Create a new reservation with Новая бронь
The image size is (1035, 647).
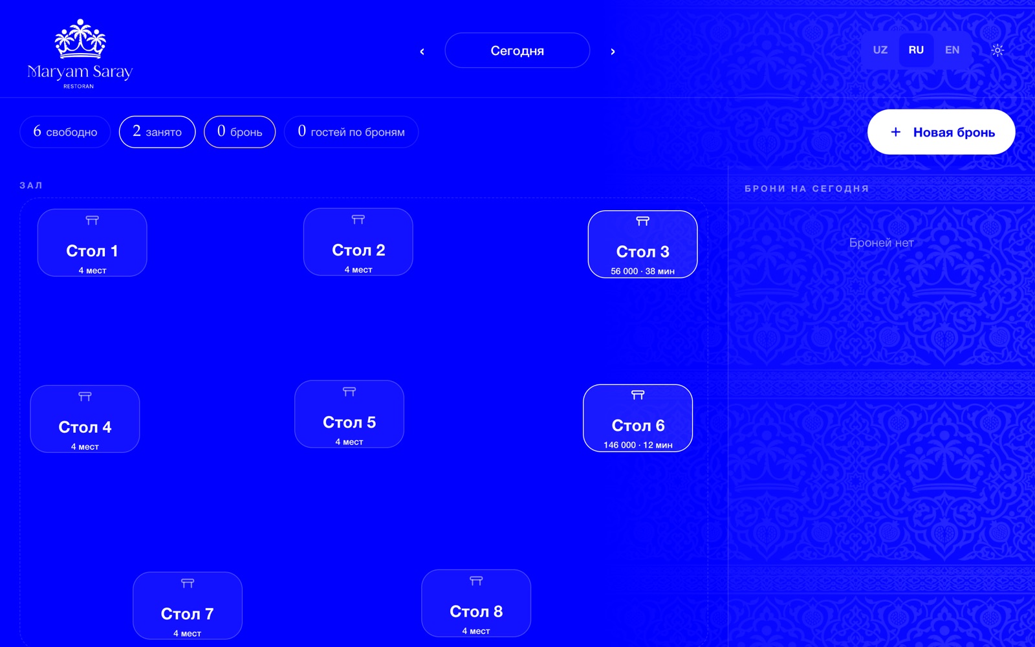click(941, 132)
